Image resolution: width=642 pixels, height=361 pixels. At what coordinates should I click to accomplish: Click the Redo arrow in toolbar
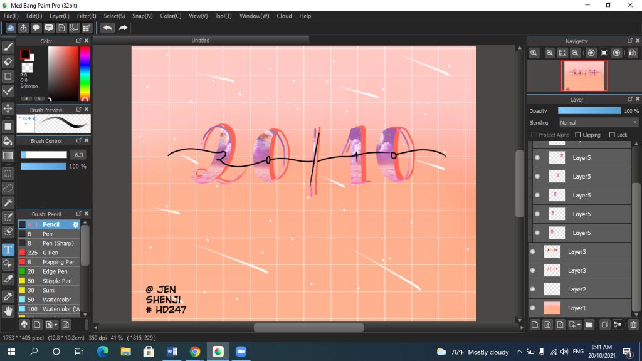click(123, 28)
